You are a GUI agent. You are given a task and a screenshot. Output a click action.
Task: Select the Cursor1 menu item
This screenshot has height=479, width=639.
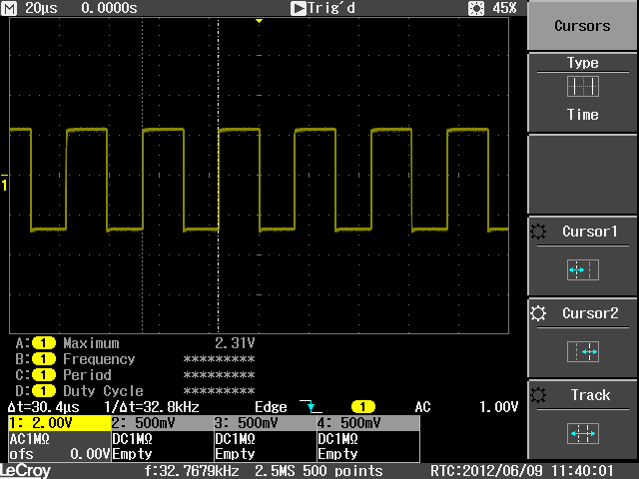click(x=582, y=255)
